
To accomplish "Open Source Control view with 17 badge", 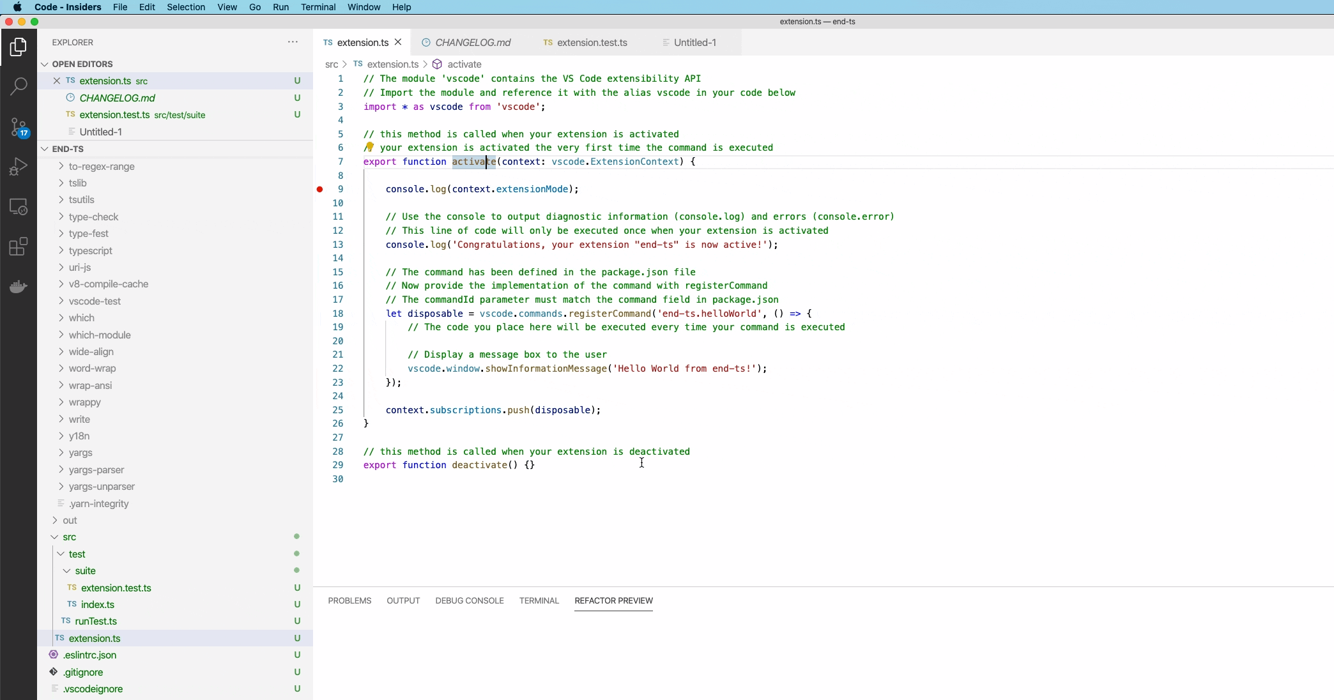I will 19,127.
